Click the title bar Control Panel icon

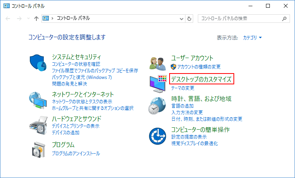tap(7, 6)
